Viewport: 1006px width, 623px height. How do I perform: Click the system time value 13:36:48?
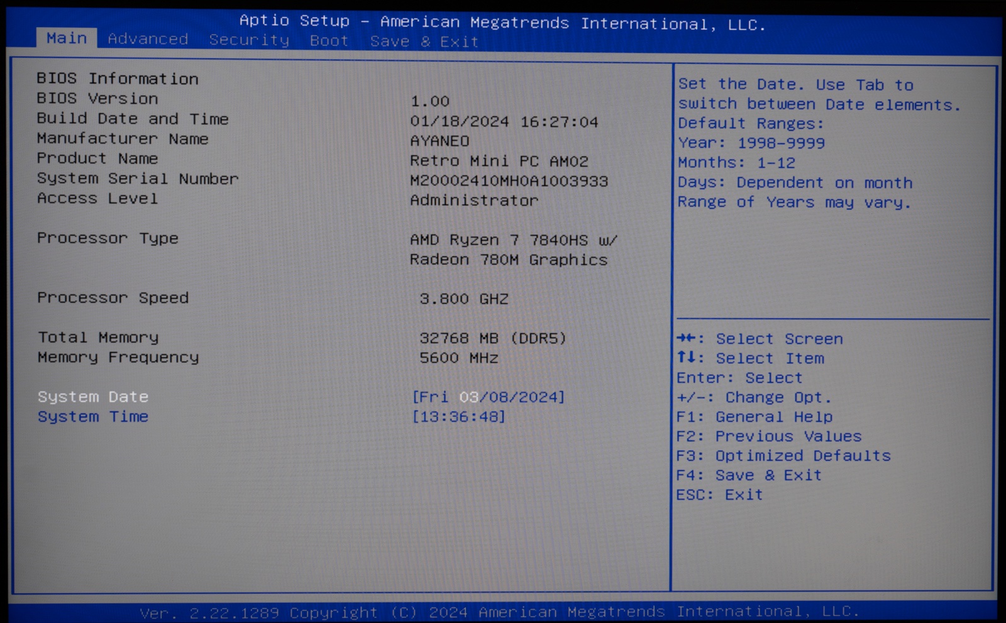click(458, 417)
